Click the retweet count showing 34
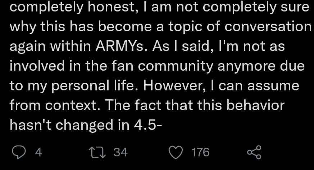Image resolution: width=314 pixels, height=170 pixels. [120, 152]
